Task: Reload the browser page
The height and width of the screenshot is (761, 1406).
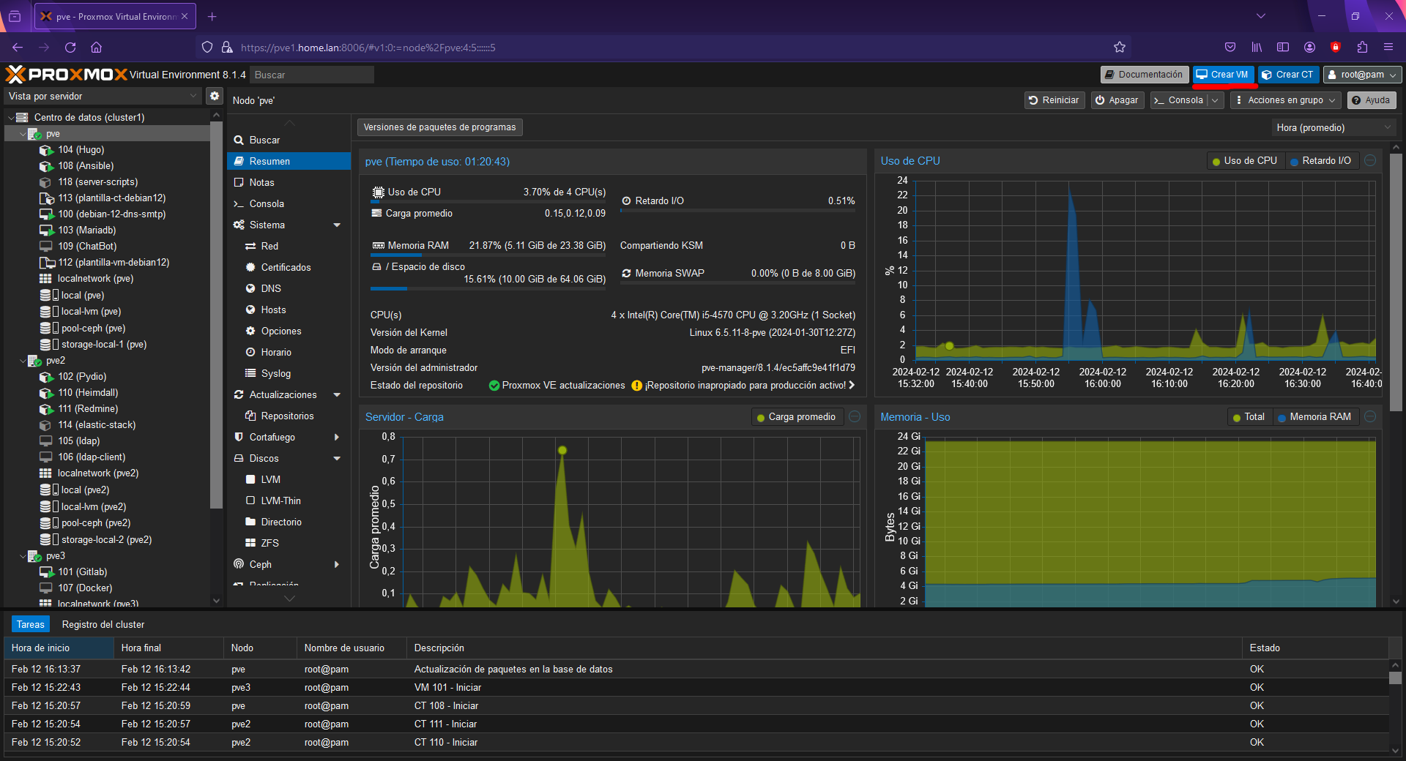Action: pos(70,48)
